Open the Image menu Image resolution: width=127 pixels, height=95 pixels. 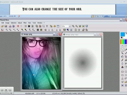(7, 23)
